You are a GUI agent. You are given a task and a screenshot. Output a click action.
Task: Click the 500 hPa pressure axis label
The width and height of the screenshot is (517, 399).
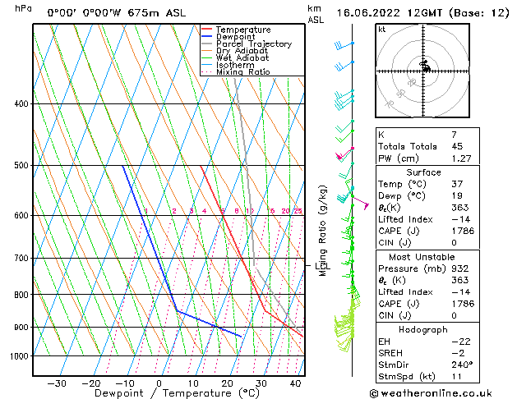click(x=21, y=165)
